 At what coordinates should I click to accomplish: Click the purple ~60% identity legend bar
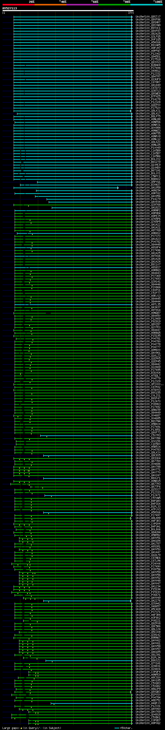[83, 5]
